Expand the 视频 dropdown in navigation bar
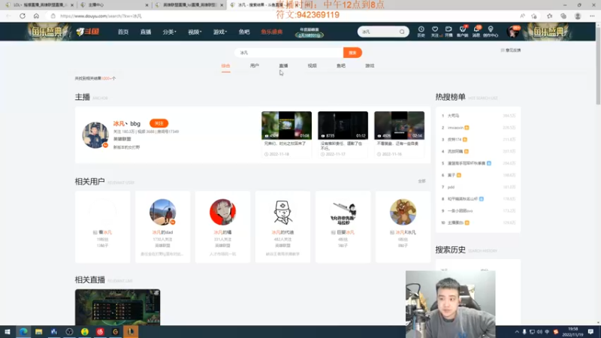Viewport: 601px width, 338px height. [195, 32]
